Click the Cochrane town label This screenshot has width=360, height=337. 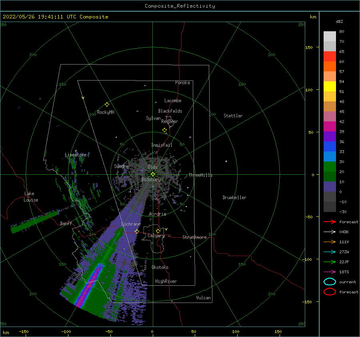131,224
